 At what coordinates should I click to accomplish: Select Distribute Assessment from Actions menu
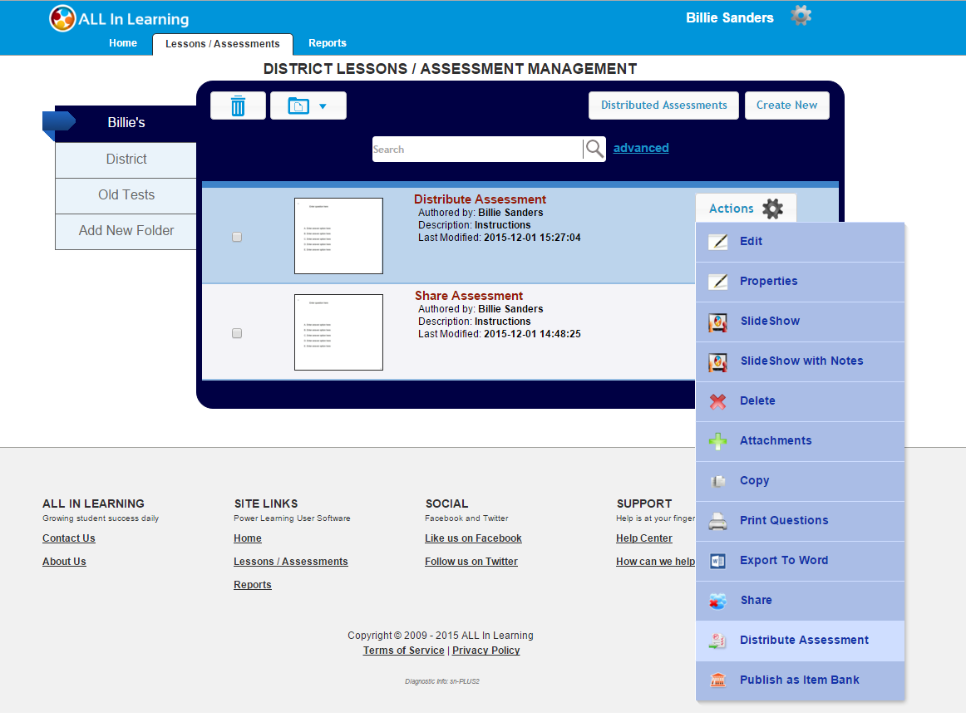click(803, 641)
